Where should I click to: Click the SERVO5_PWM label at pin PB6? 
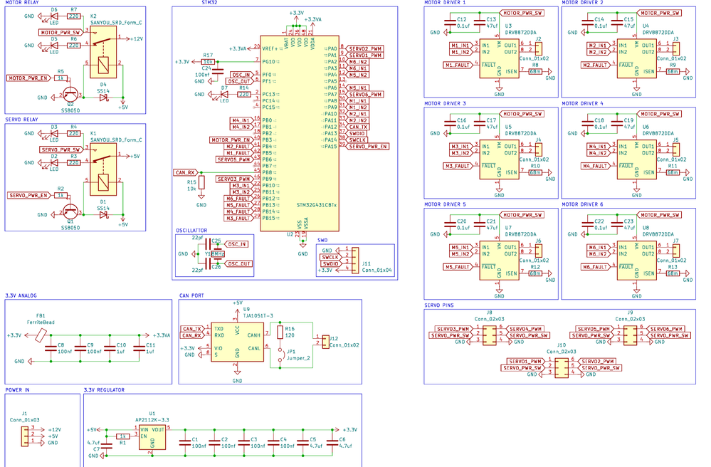(x=233, y=159)
